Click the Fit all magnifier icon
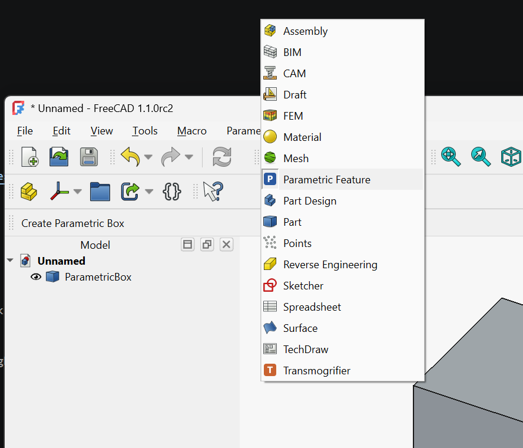 [451, 157]
